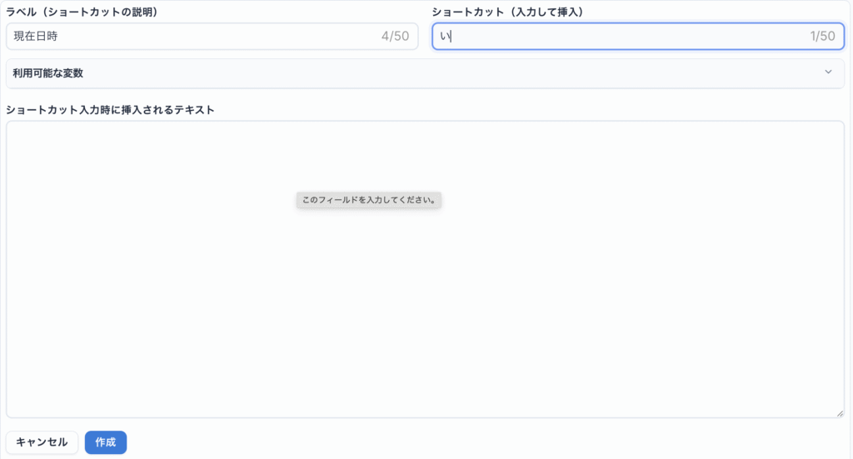Click the blue 作成 button
Viewport: 853px width, 459px height.
(x=105, y=442)
